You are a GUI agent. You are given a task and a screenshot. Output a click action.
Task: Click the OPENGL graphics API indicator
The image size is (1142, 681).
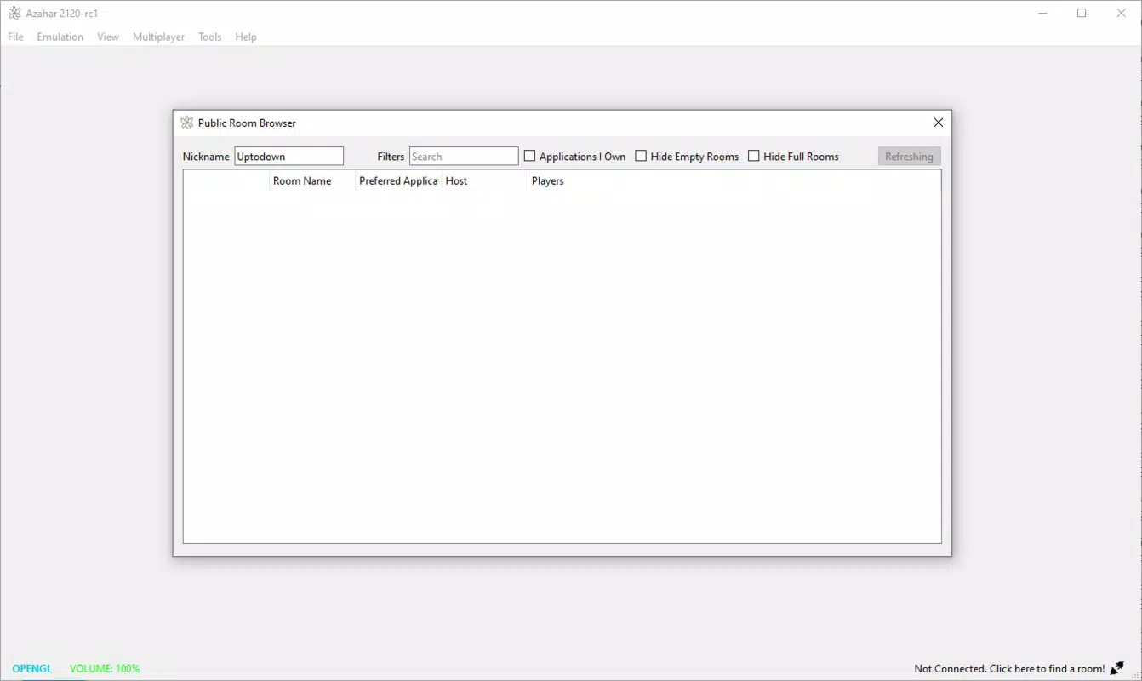tap(32, 669)
